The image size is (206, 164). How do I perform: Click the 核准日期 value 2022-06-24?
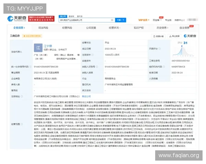tap(177, 73)
